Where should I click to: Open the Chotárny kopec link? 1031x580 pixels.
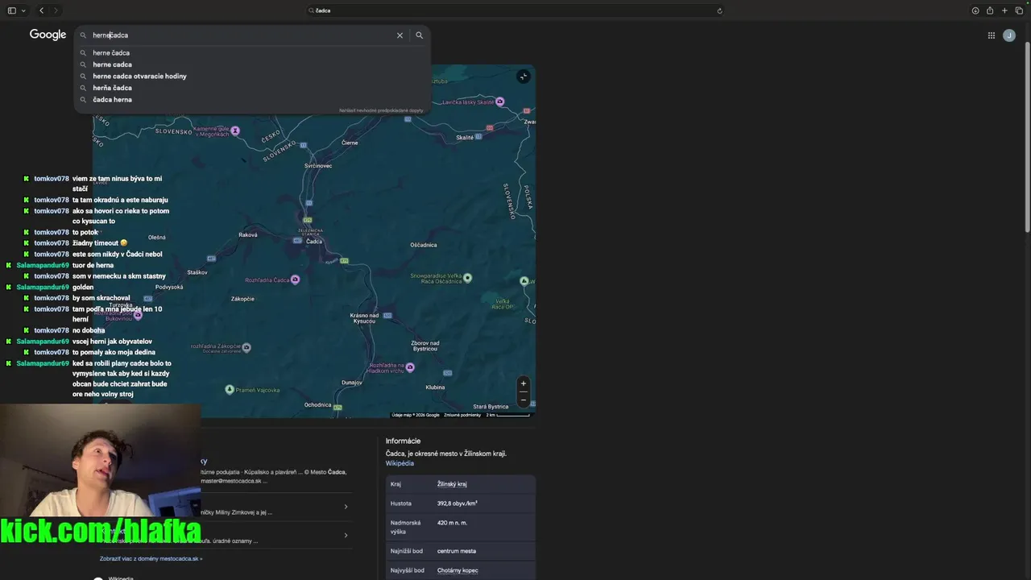458,570
